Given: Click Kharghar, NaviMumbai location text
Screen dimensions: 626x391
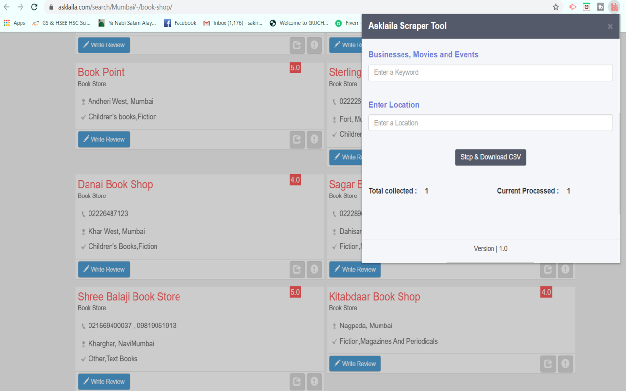Looking at the screenshot, I should (121, 344).
